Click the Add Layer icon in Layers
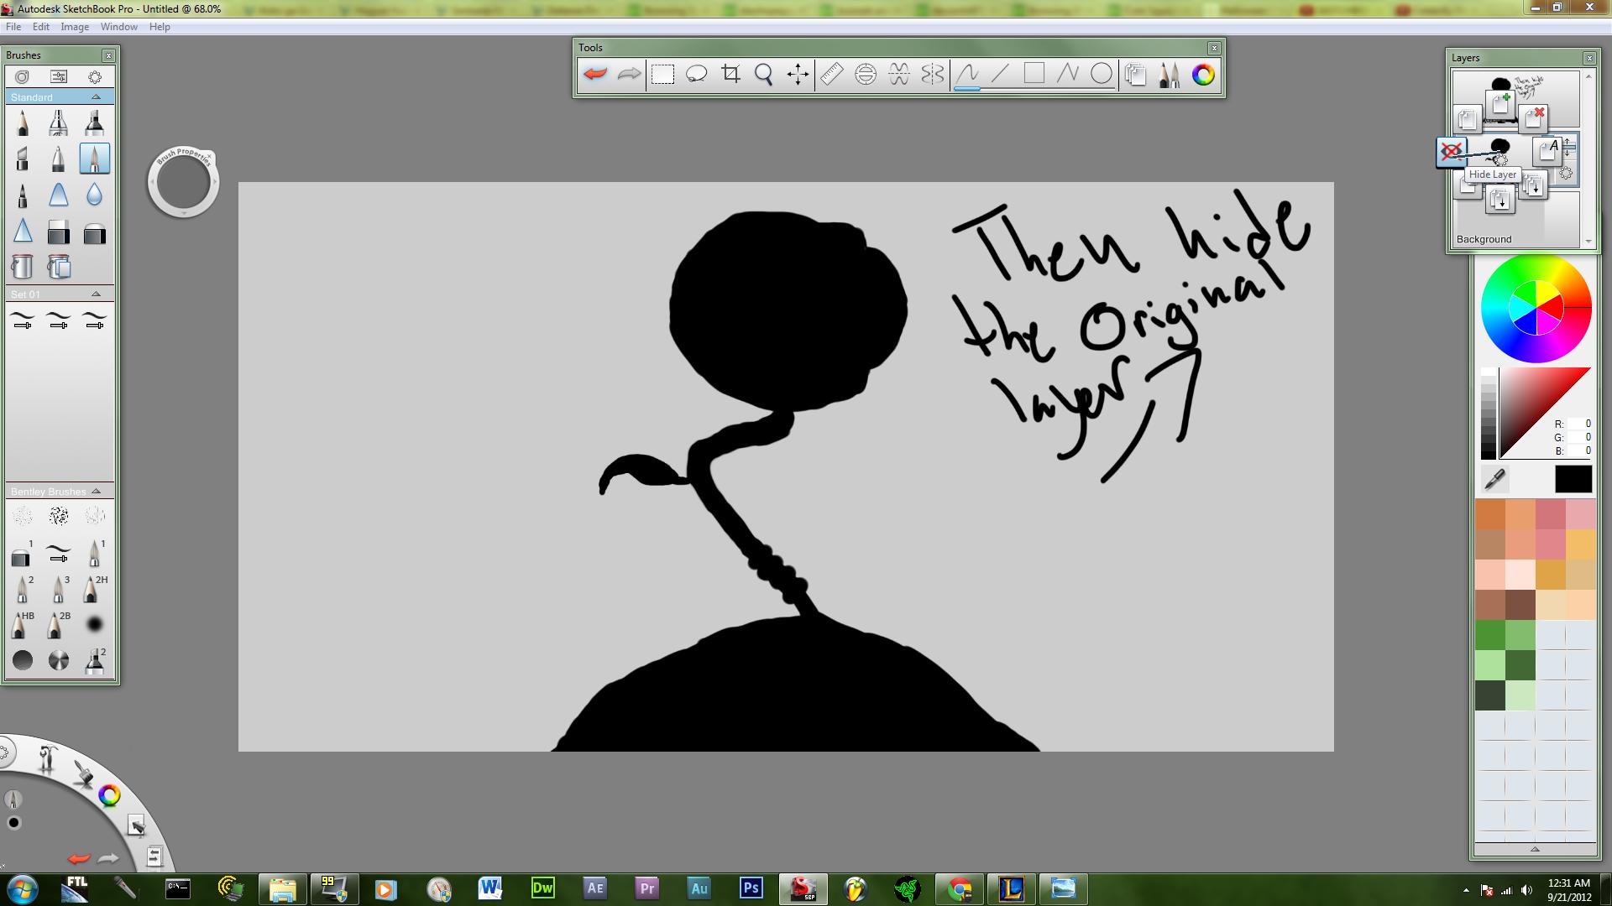The width and height of the screenshot is (1612, 906). pyautogui.click(x=1499, y=104)
